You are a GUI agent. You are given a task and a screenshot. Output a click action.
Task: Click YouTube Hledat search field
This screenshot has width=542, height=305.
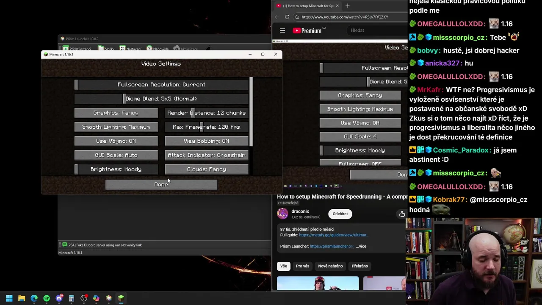pos(377,30)
